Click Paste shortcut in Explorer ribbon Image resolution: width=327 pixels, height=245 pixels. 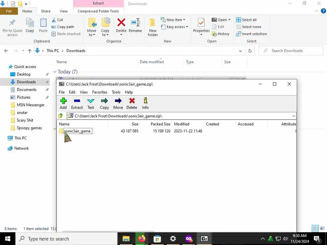(x=66, y=34)
